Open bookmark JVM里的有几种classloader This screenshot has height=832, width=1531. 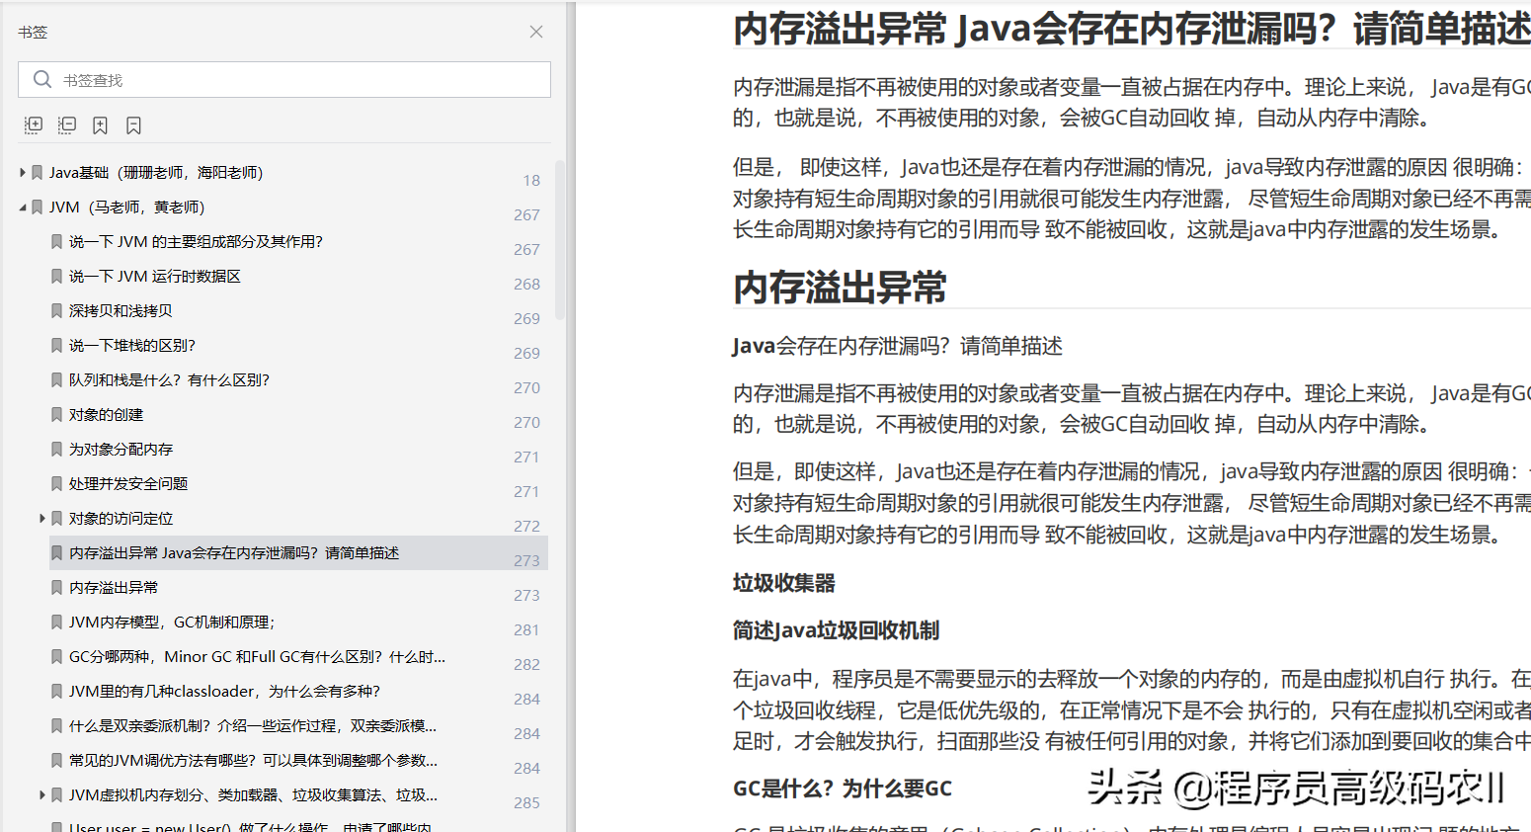pos(224,691)
